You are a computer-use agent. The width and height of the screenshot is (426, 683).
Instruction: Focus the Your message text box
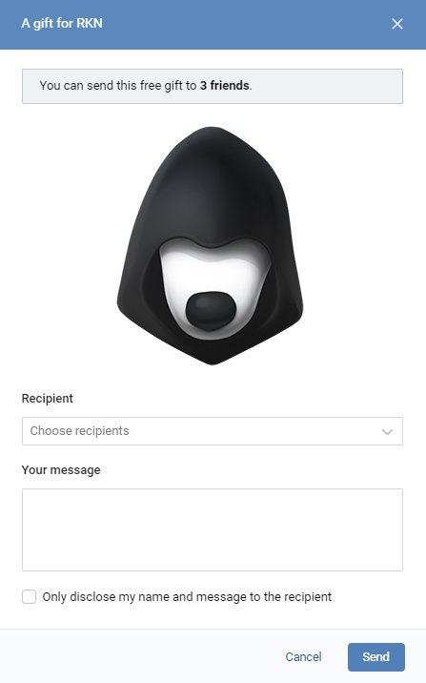tap(213, 529)
